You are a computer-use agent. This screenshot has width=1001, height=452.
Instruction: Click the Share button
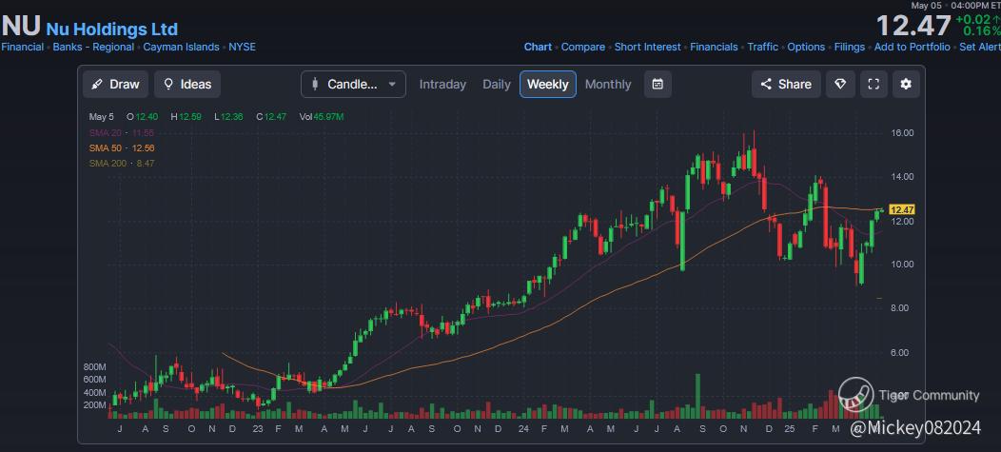point(786,85)
